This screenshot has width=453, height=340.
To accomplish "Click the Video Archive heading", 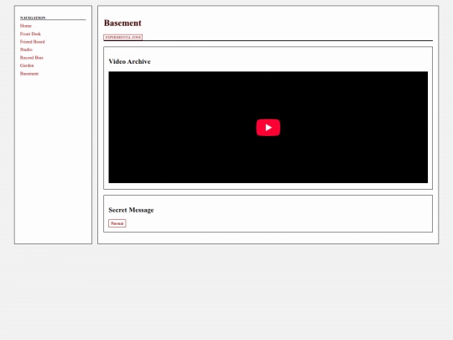I will [130, 61].
